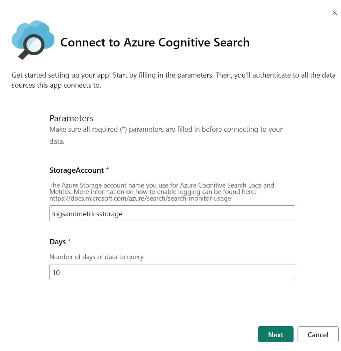The image size is (341, 351).
Task: Click the red asterisk beside Days
Action: tap(70, 240)
